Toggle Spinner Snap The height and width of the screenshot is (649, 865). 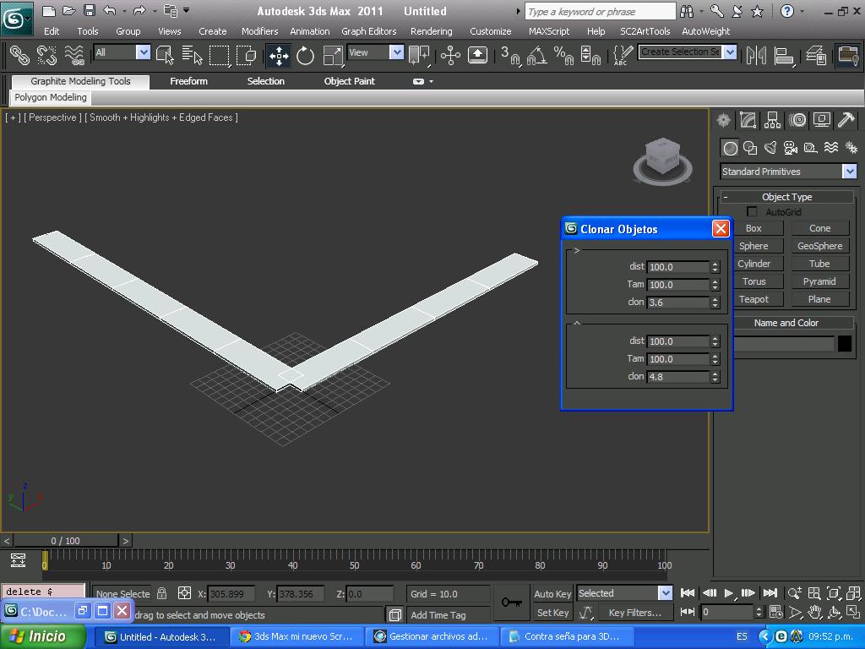tap(590, 55)
